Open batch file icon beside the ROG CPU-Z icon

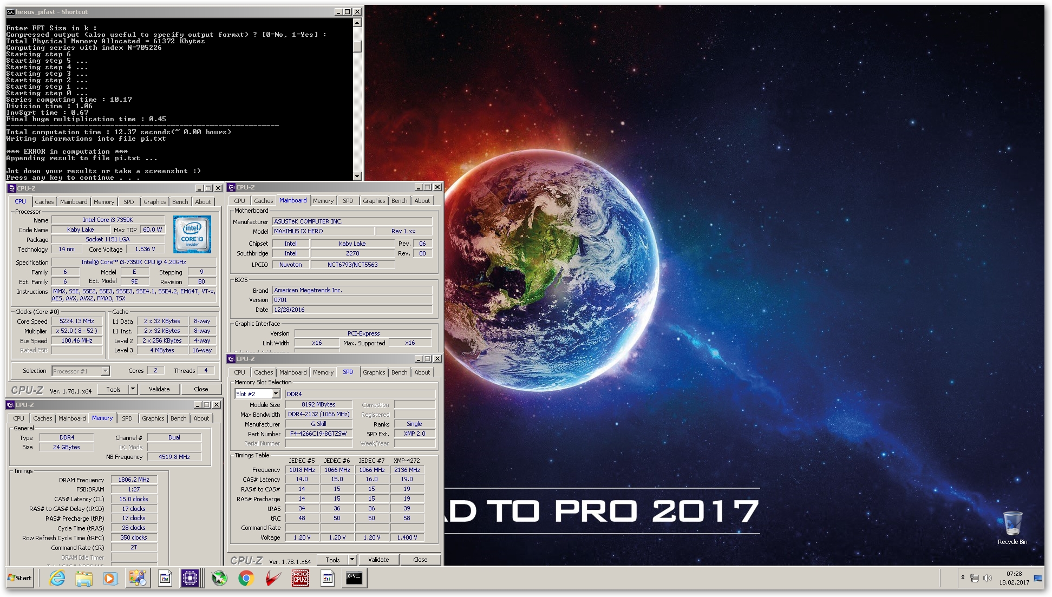click(328, 578)
